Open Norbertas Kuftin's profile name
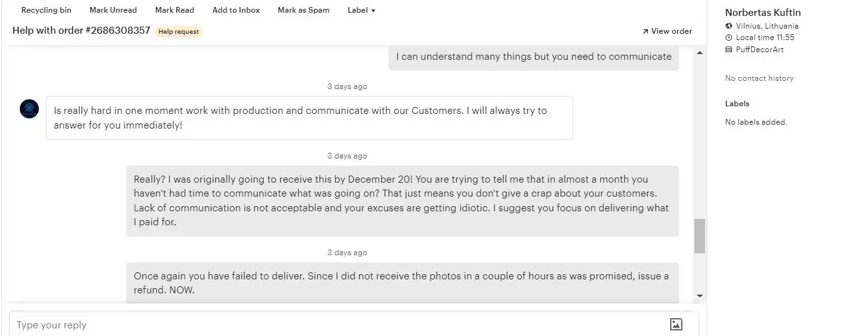 (x=763, y=13)
